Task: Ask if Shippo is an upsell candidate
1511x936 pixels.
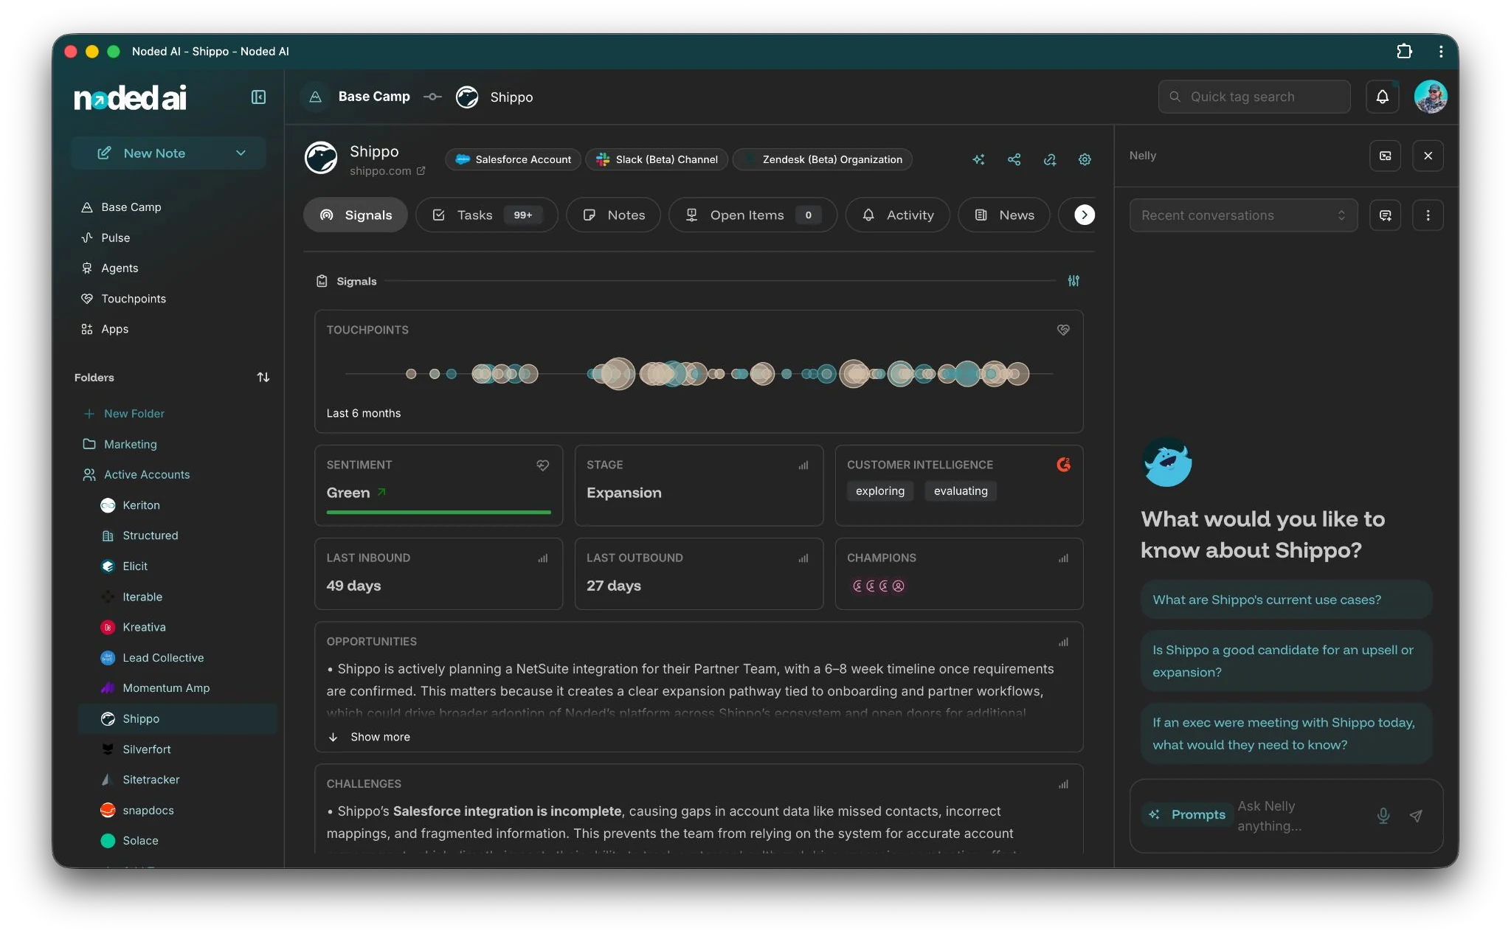Action: tap(1286, 661)
